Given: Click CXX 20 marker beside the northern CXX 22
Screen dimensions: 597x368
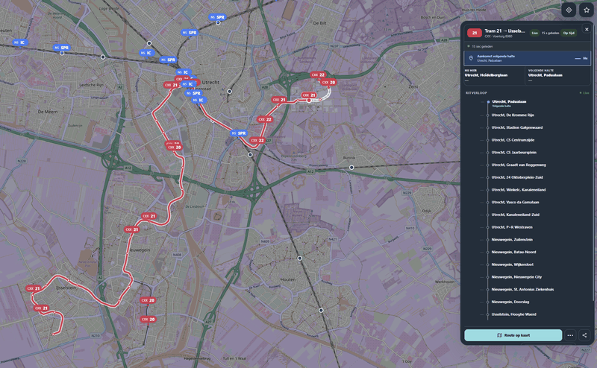Looking at the screenshot, I should point(328,83).
